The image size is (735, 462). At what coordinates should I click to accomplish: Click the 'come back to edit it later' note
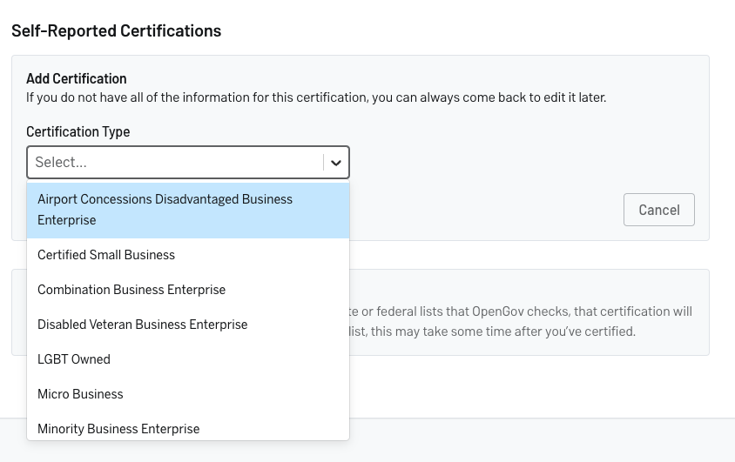tap(316, 97)
